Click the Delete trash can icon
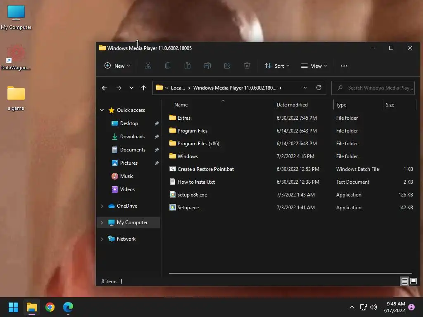Image resolution: width=423 pixels, height=317 pixels. coord(247,66)
